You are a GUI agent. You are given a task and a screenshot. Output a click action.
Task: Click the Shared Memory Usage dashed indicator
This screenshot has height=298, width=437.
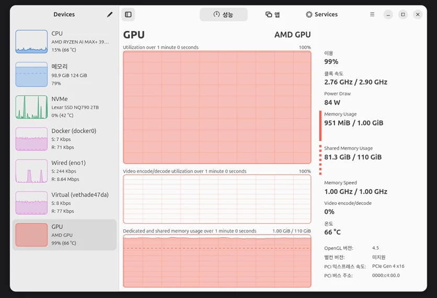coord(320,160)
